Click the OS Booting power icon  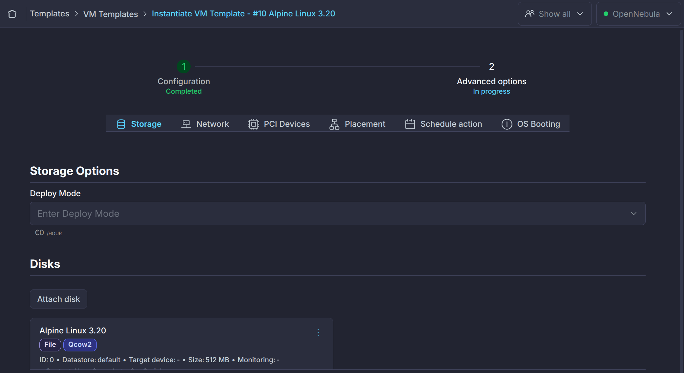point(507,124)
